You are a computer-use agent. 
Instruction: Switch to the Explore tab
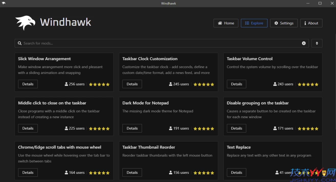(254, 23)
